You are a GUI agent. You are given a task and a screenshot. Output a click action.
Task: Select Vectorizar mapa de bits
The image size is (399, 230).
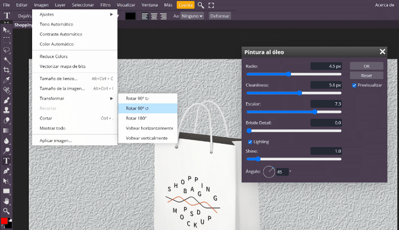coord(75,66)
